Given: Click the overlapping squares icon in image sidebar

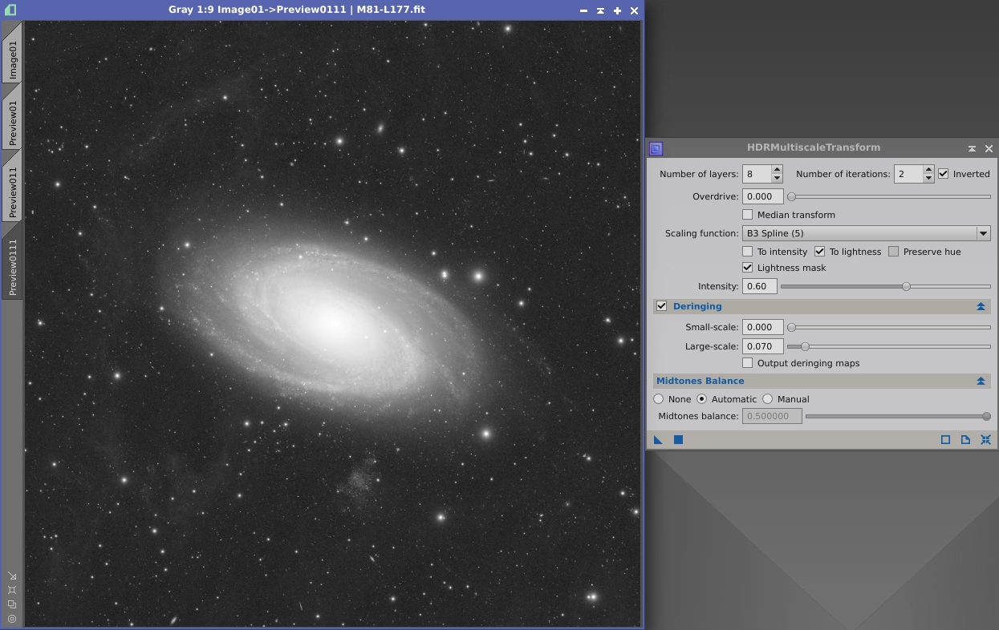Looking at the screenshot, I should (x=12, y=604).
